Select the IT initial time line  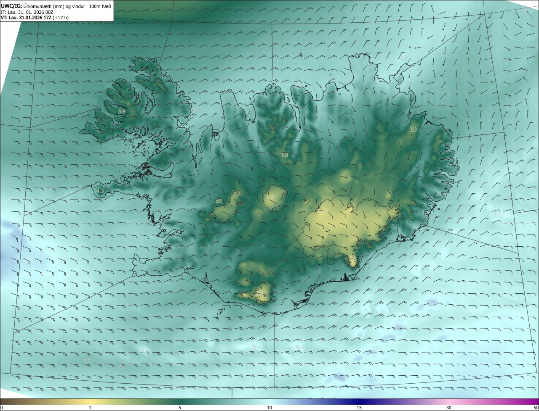[x=27, y=12]
